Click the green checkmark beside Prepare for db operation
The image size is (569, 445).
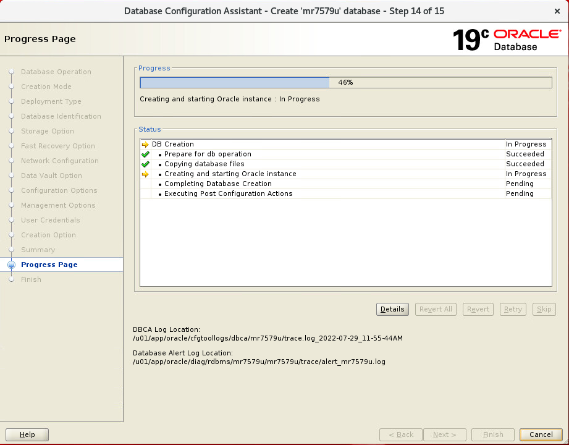pyautogui.click(x=145, y=155)
